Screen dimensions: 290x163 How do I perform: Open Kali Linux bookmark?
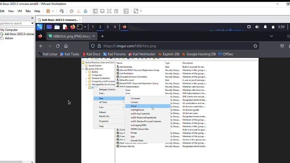[x=48, y=54]
